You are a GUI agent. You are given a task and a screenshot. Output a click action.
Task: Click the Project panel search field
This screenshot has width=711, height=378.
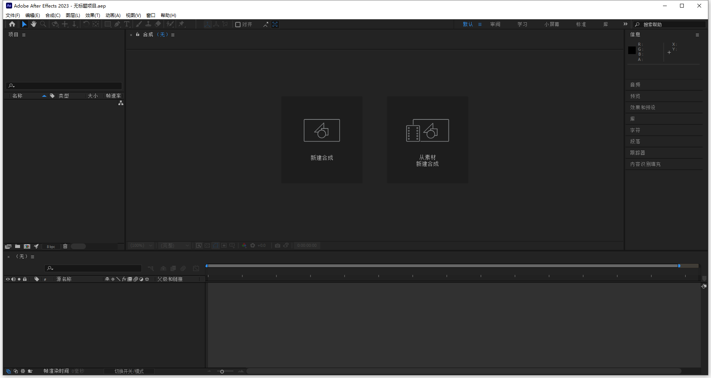[x=64, y=86]
